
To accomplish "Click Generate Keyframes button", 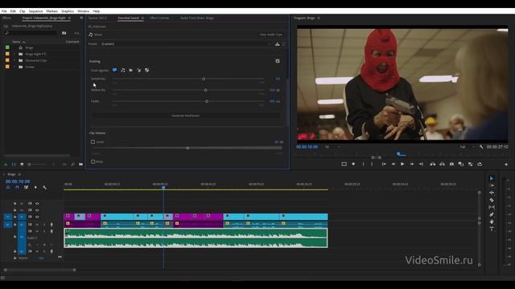I will tap(186, 116).
